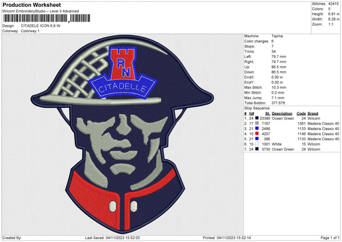Select stitch count 2486 in stop row 3
Screen dimensions: 342x242
[x=266, y=129]
